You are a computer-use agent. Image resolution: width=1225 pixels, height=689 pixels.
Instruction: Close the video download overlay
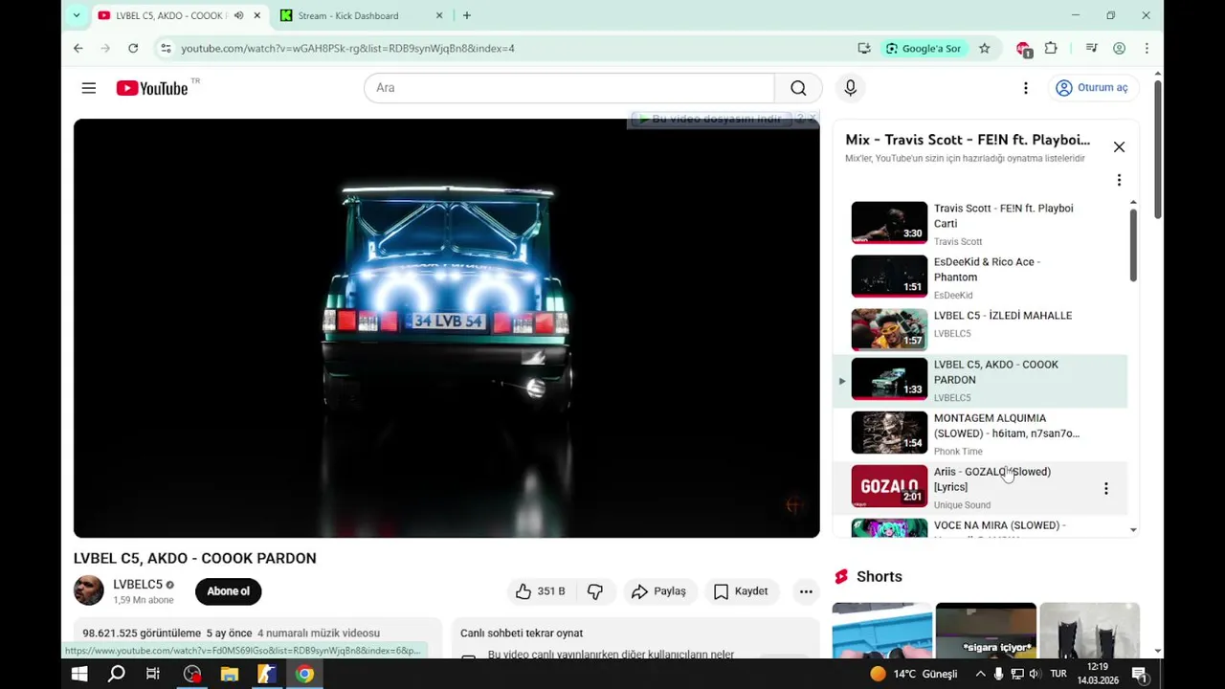tap(813, 118)
